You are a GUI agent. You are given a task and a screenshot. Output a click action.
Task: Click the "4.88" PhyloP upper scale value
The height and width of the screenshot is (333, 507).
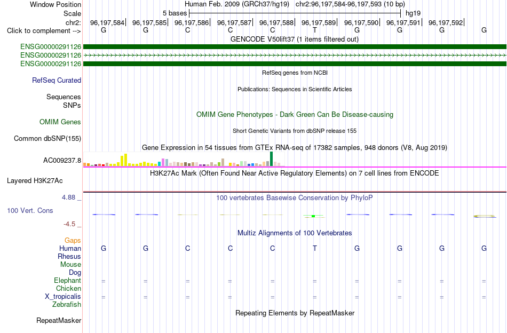point(68,197)
